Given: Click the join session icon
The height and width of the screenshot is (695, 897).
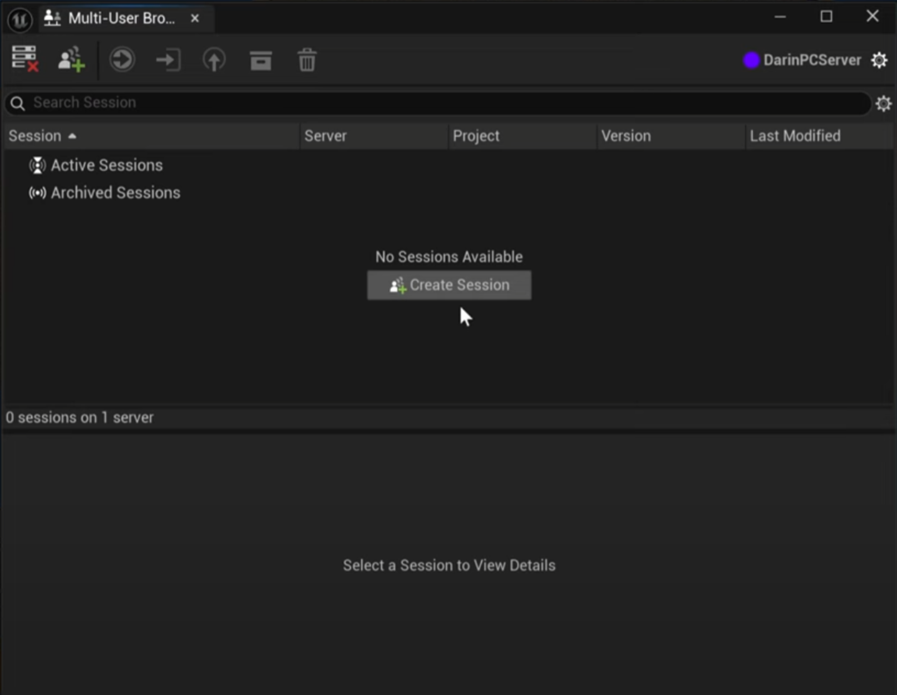Looking at the screenshot, I should pos(168,59).
